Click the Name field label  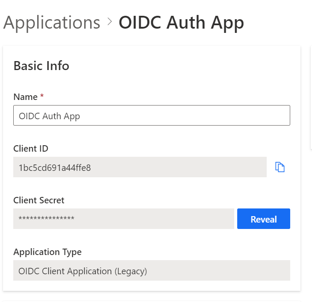coord(26,97)
